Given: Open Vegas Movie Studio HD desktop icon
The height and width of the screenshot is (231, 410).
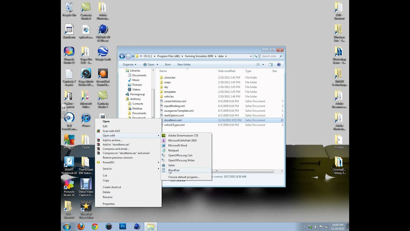Looking at the screenshot, I should tap(86, 77).
